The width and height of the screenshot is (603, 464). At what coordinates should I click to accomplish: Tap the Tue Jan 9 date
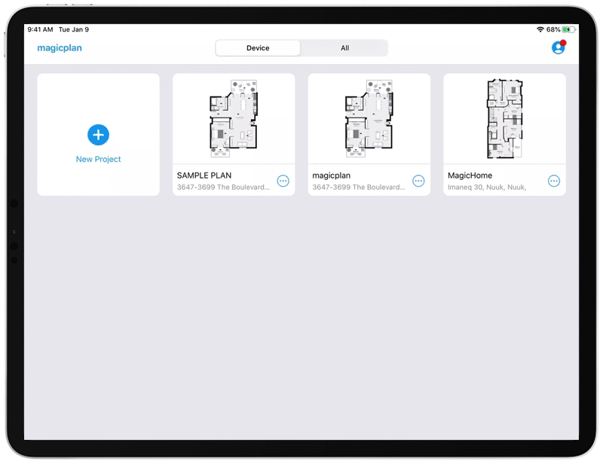coord(74,29)
